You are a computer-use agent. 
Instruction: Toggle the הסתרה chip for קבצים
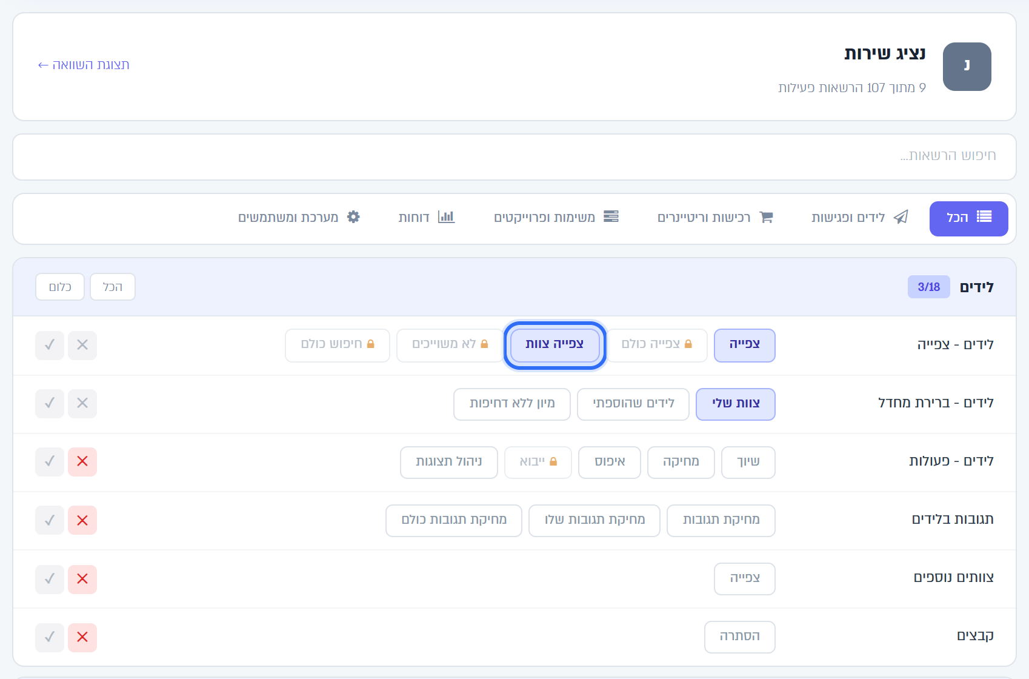coord(740,637)
